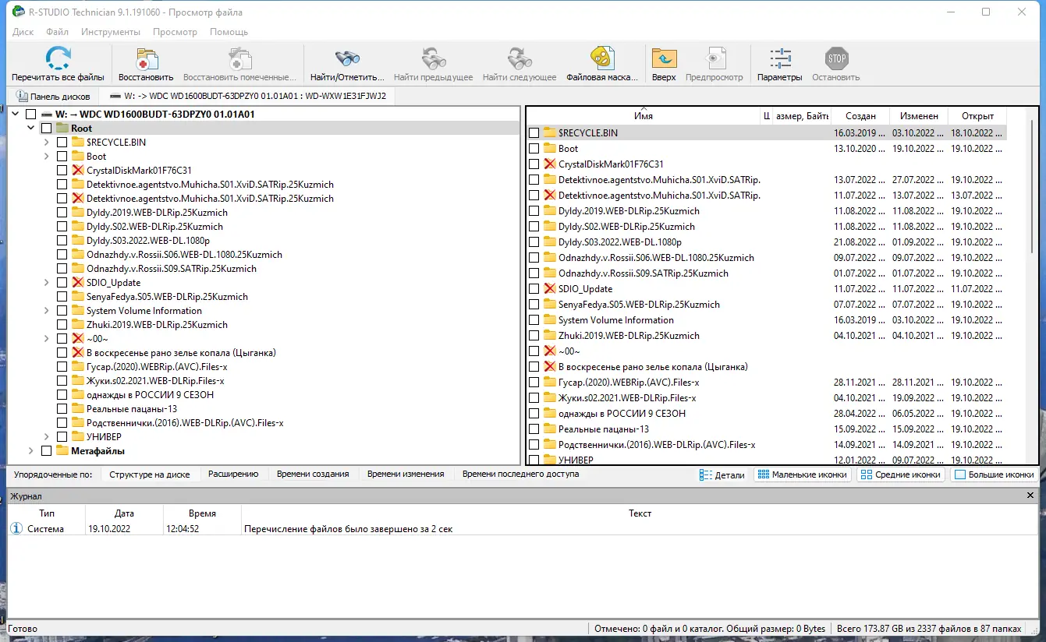
Task: Expand the УНИВЕР folder in tree
Action: pyautogui.click(x=47, y=437)
